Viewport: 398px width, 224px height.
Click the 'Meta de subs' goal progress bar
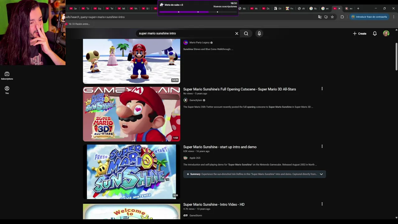point(198,12)
